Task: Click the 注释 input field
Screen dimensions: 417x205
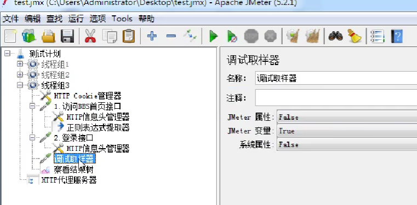Action: 336,98
